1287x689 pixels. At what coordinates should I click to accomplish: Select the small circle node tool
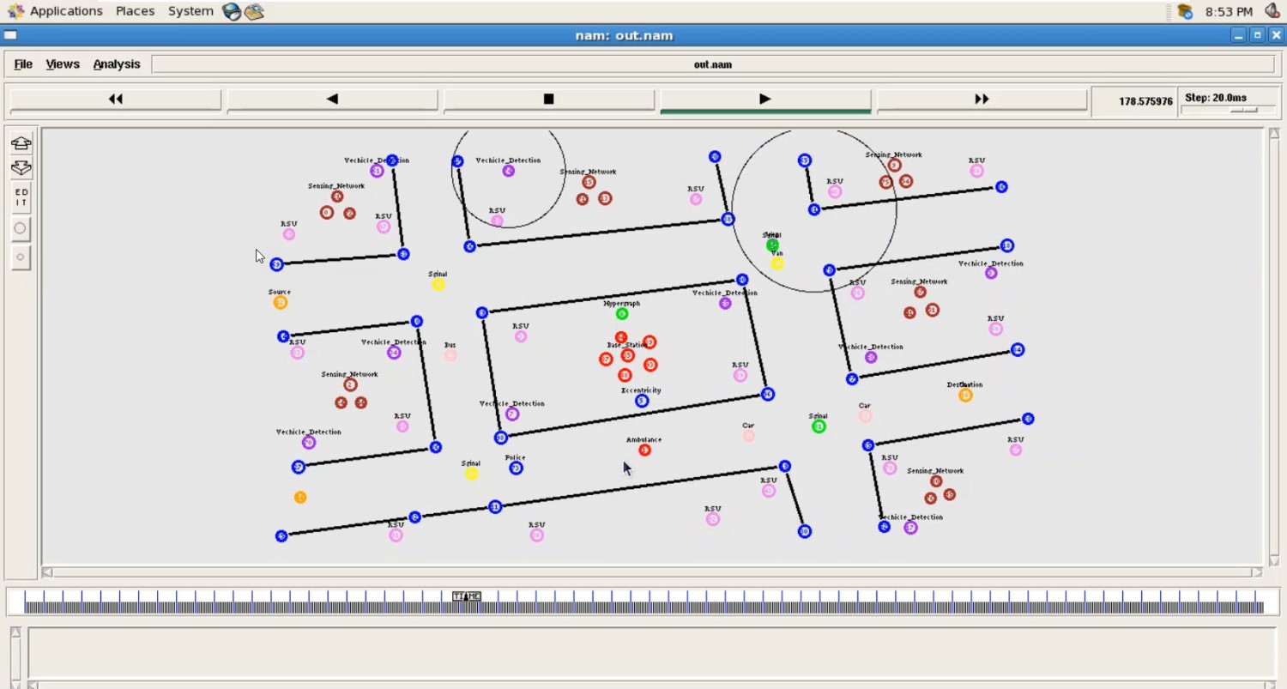20,257
